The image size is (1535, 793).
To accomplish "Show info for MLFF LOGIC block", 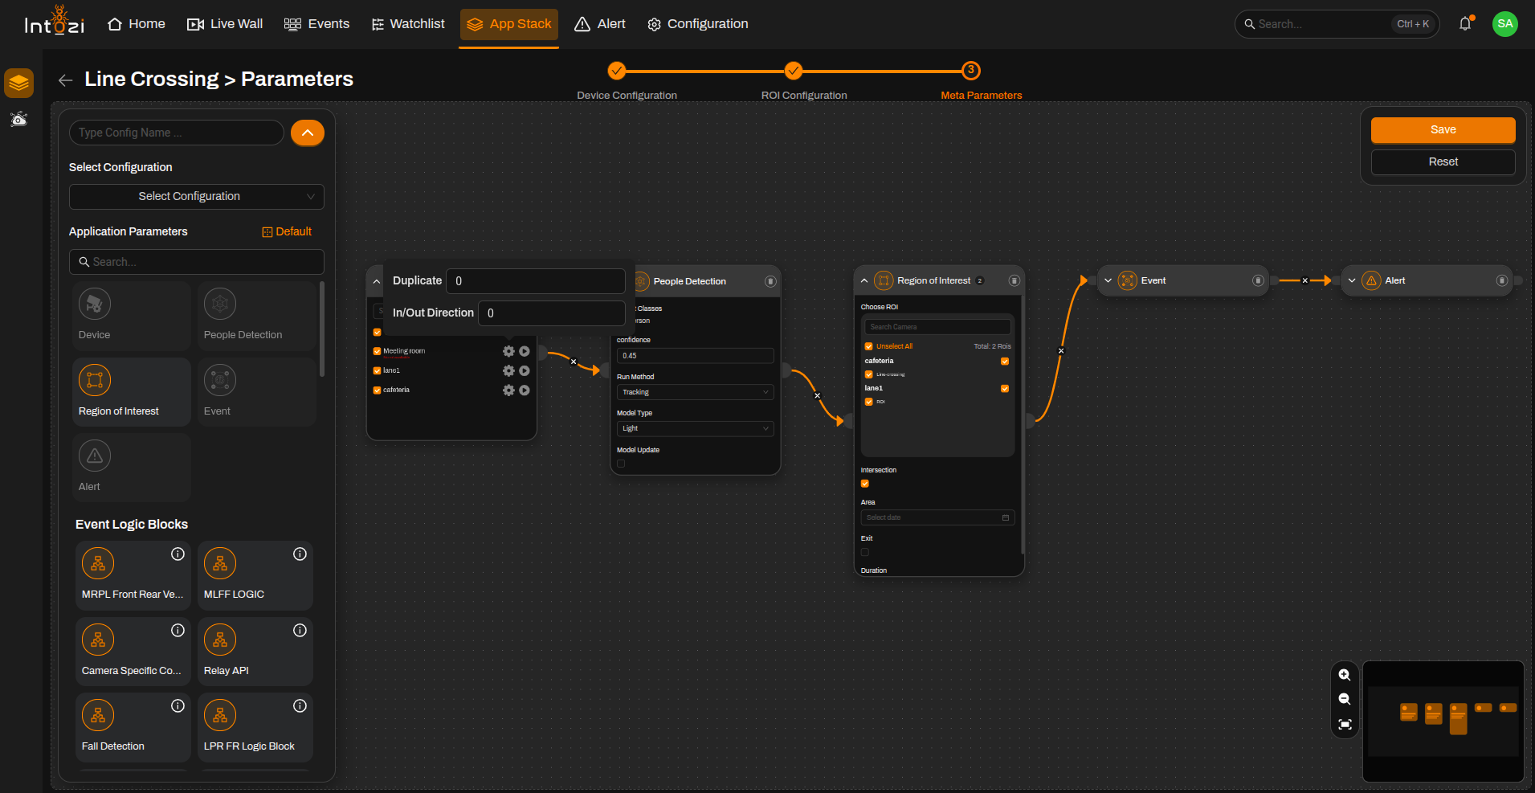I will pos(300,554).
